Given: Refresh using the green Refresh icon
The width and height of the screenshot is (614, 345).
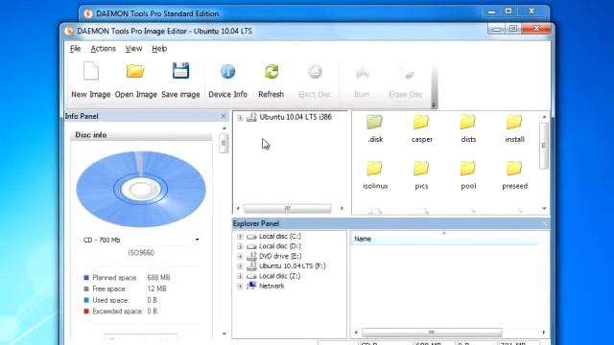Looking at the screenshot, I should (271, 72).
